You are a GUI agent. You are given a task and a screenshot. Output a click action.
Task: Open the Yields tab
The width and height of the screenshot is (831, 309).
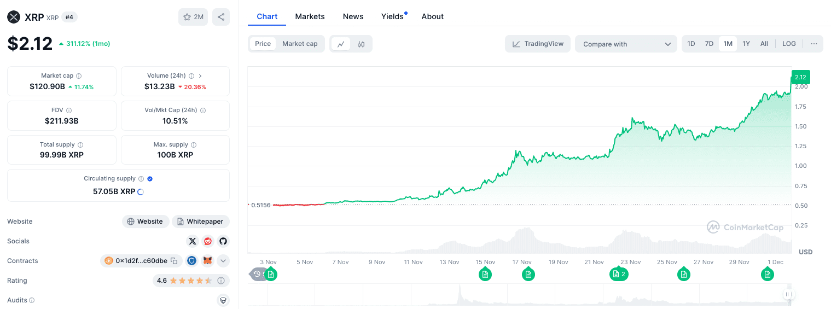392,16
